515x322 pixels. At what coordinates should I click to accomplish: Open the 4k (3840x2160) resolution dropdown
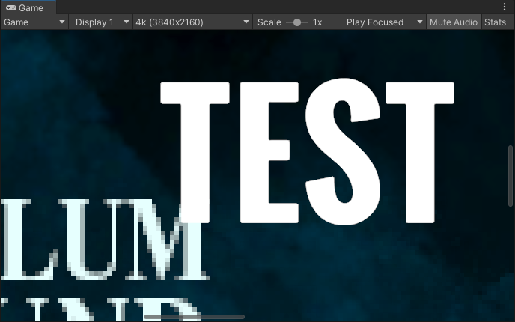click(192, 22)
